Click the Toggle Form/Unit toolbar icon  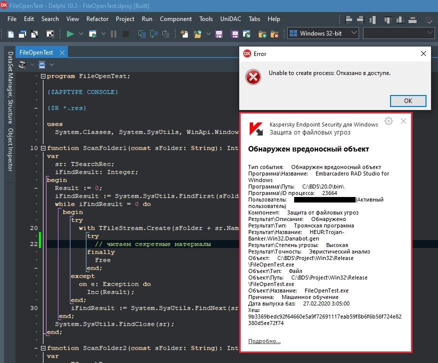pyautogui.click(x=34, y=34)
